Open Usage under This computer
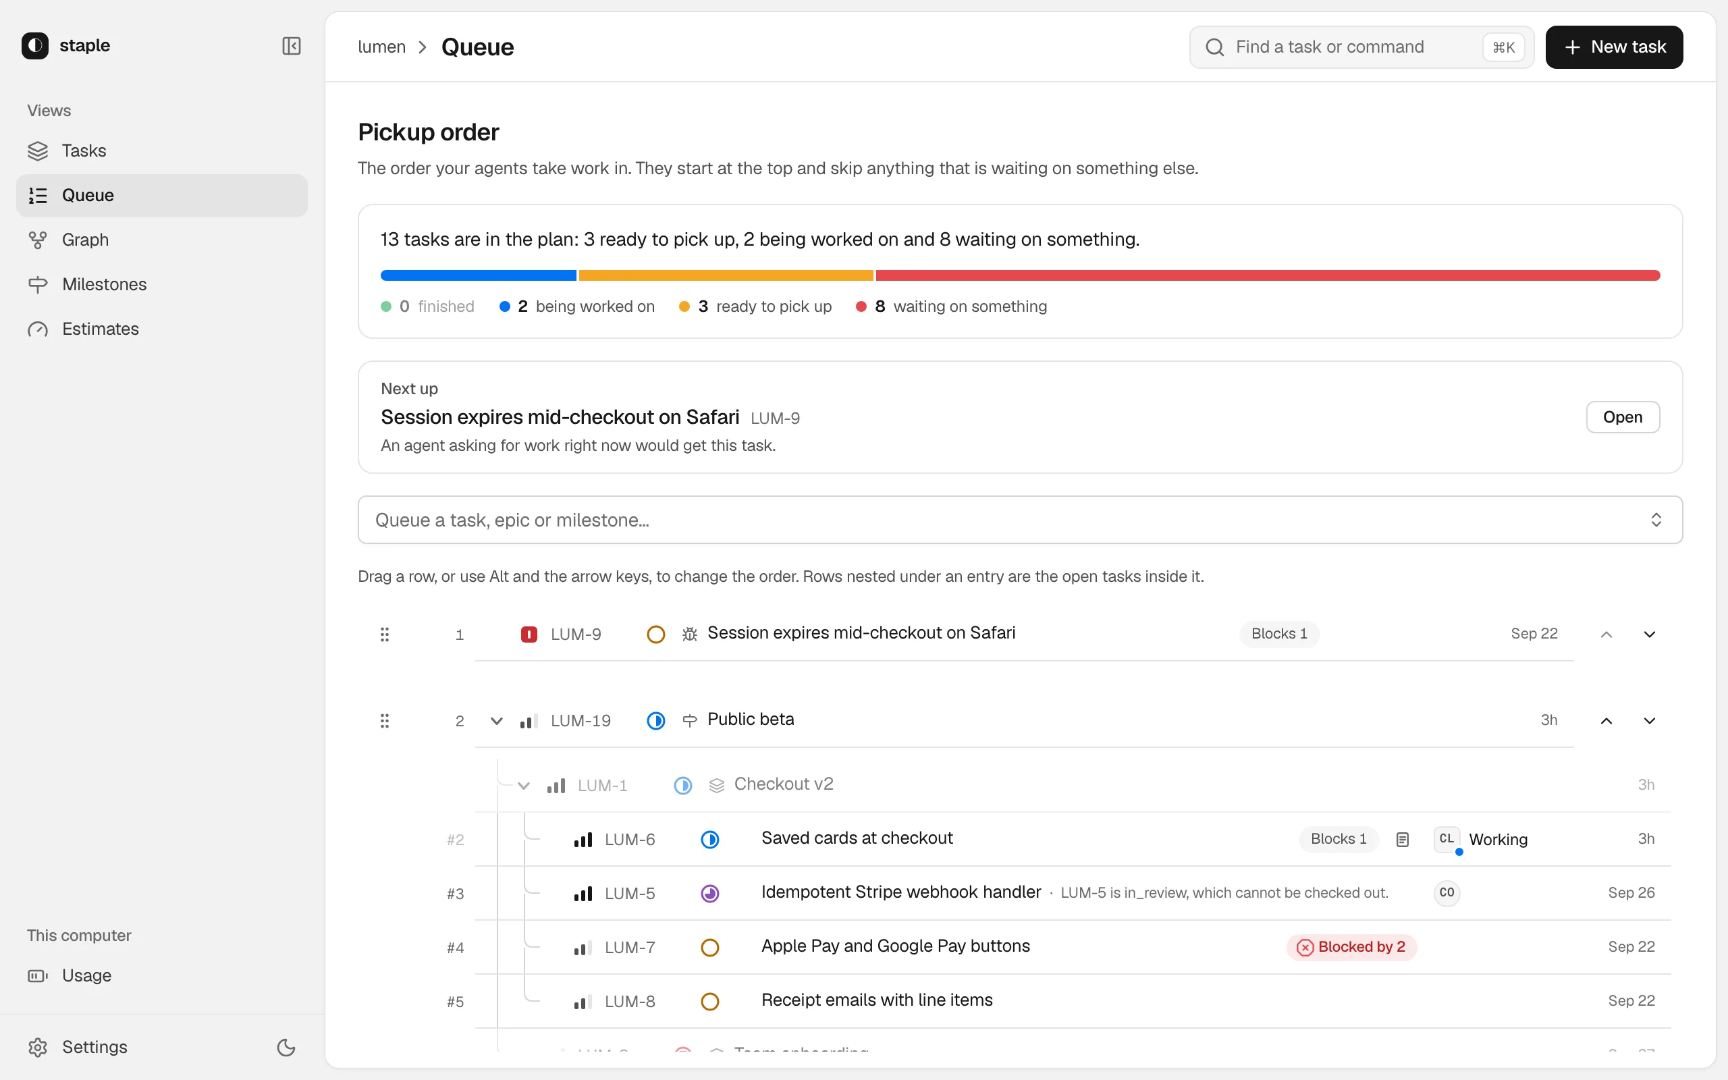Screen dimensions: 1728x1080 pyautogui.click(x=161, y=975)
